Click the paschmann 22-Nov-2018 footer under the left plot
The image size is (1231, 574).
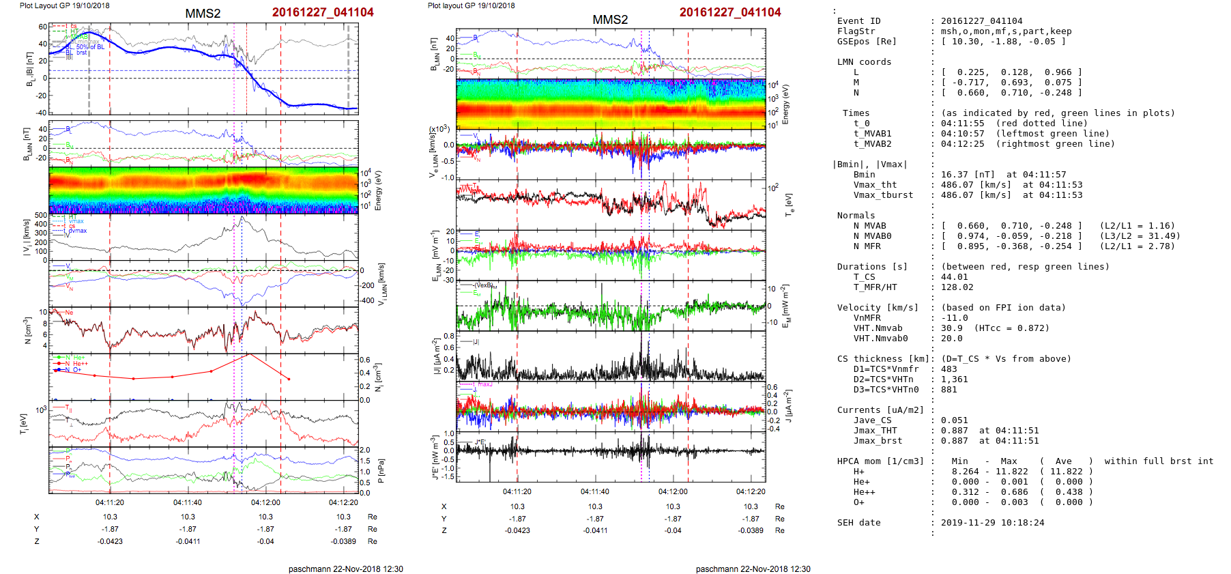click(345, 569)
